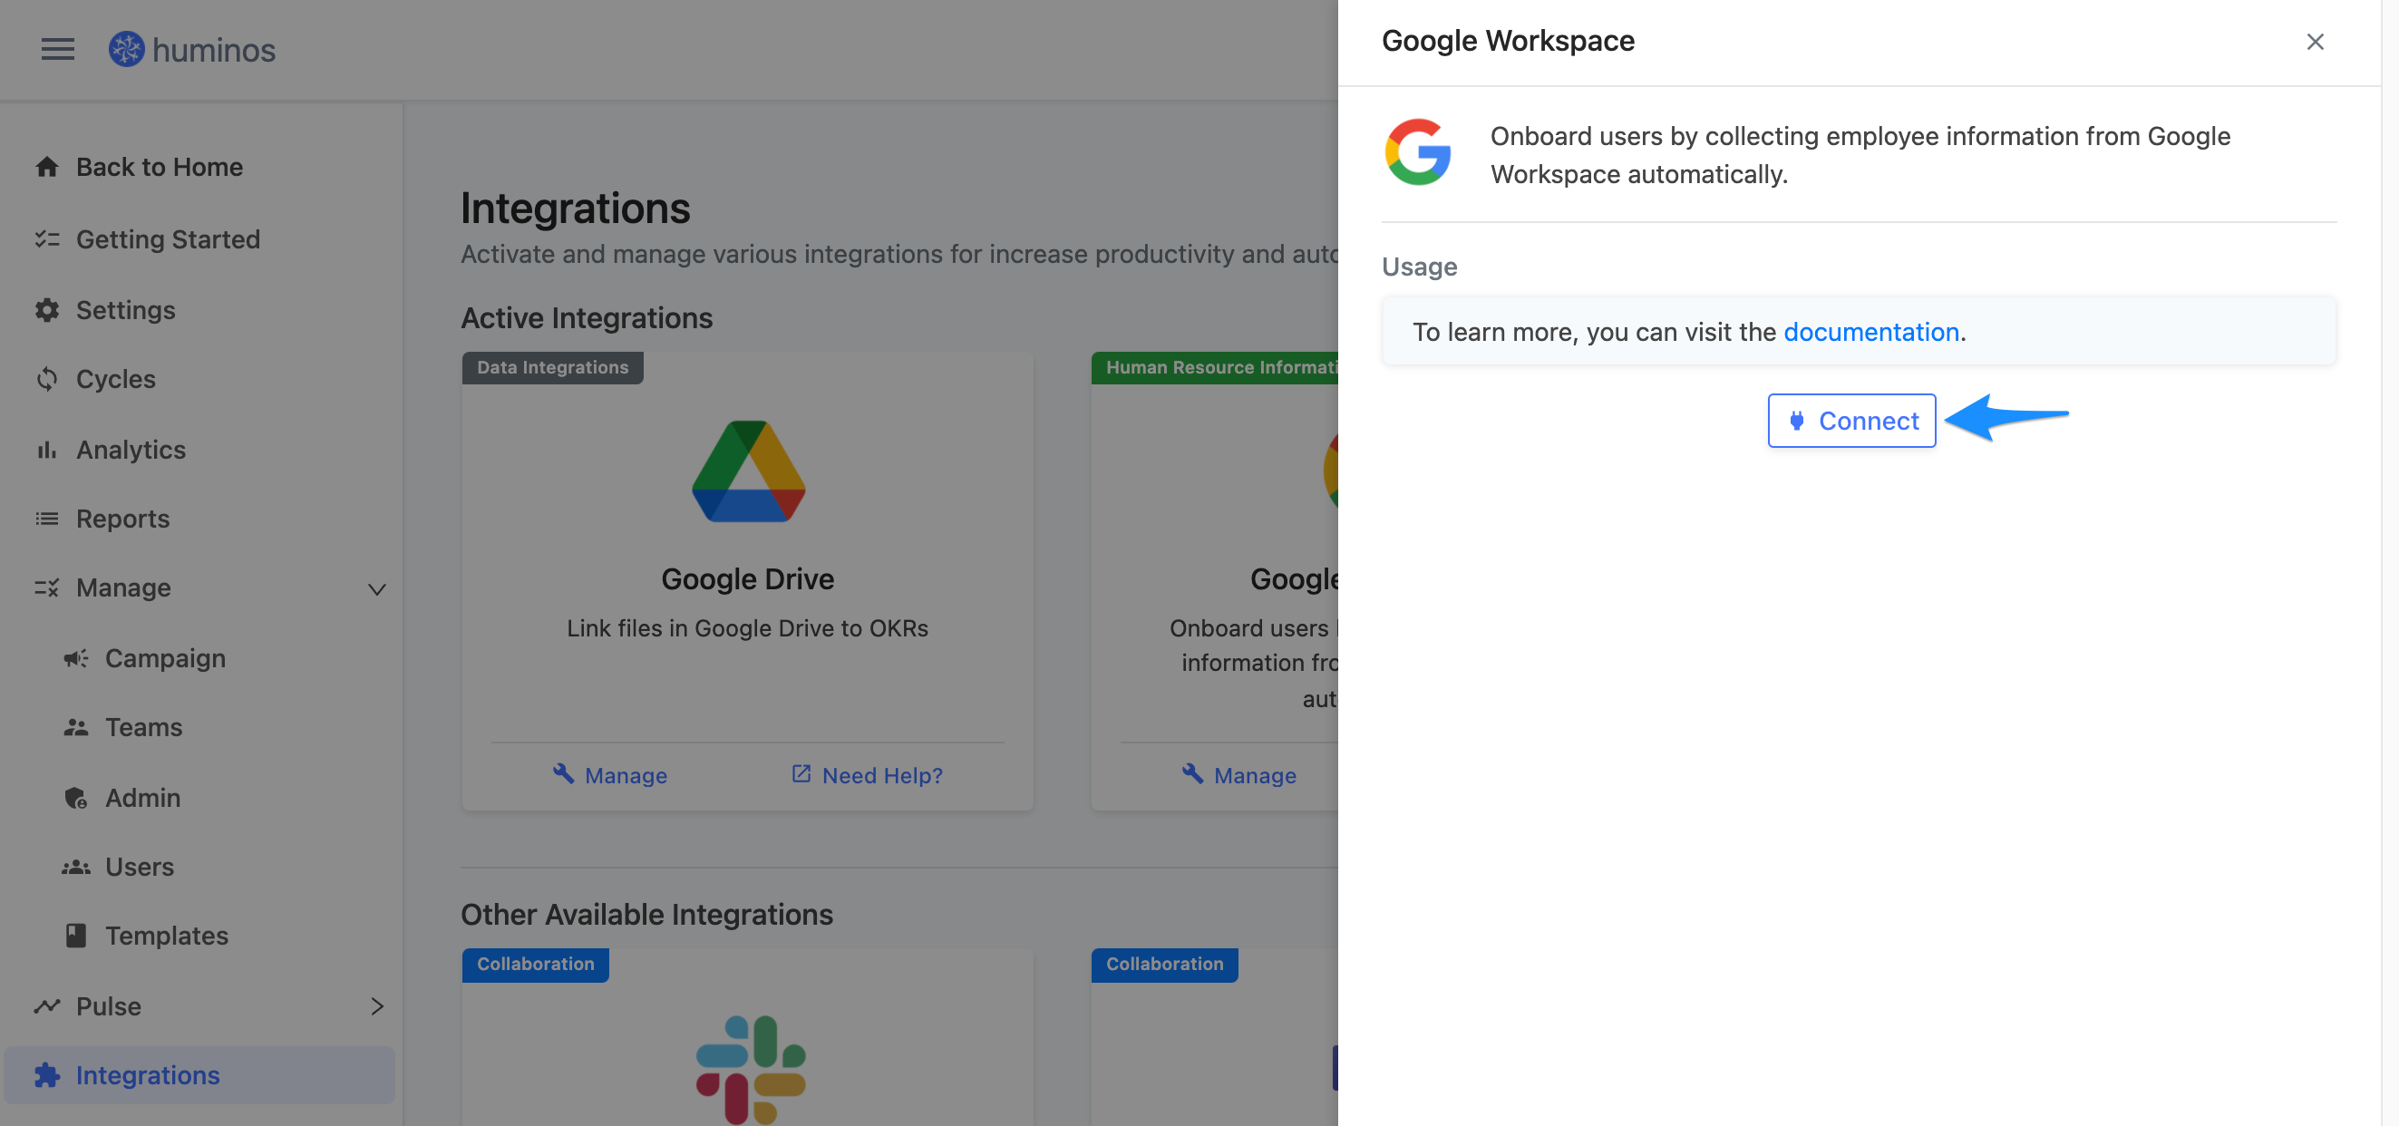Open the documentation link
This screenshot has height=1126, width=2399.
pos(1871,332)
